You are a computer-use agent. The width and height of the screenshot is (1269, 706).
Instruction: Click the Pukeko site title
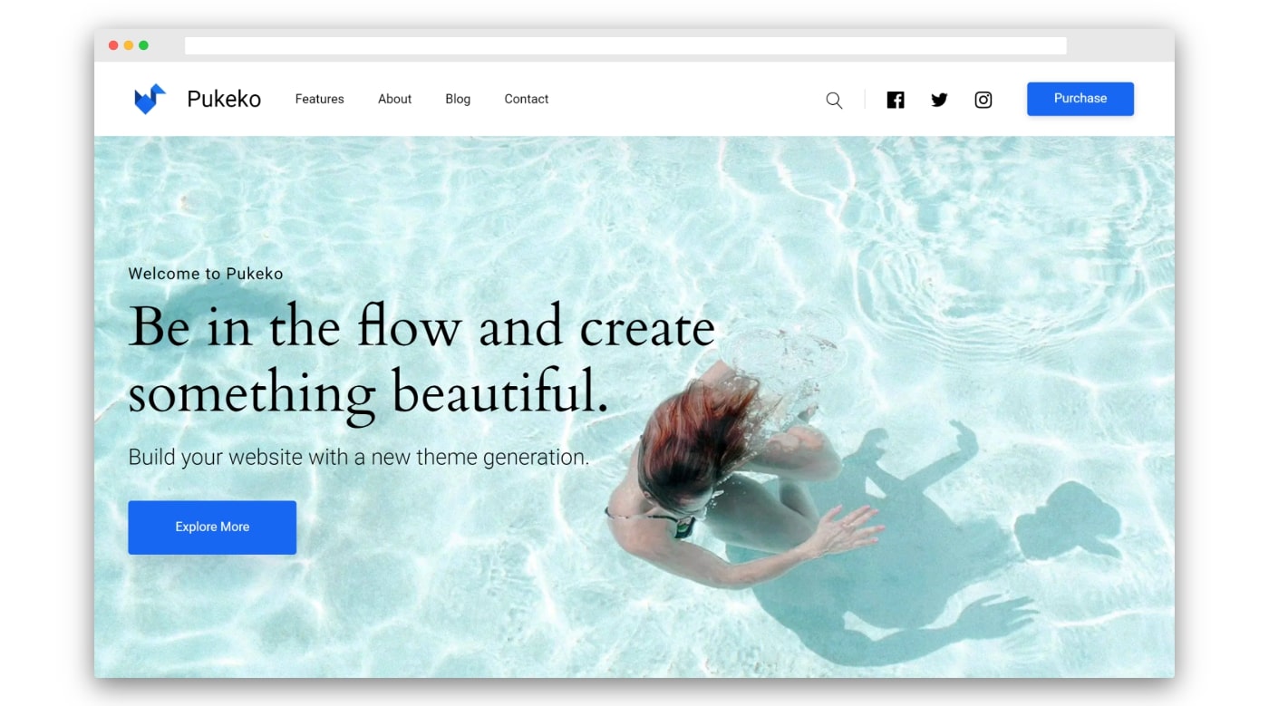click(224, 99)
